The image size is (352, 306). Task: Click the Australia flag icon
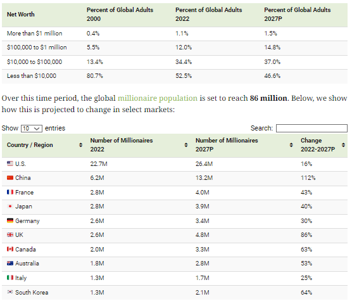click(x=10, y=264)
